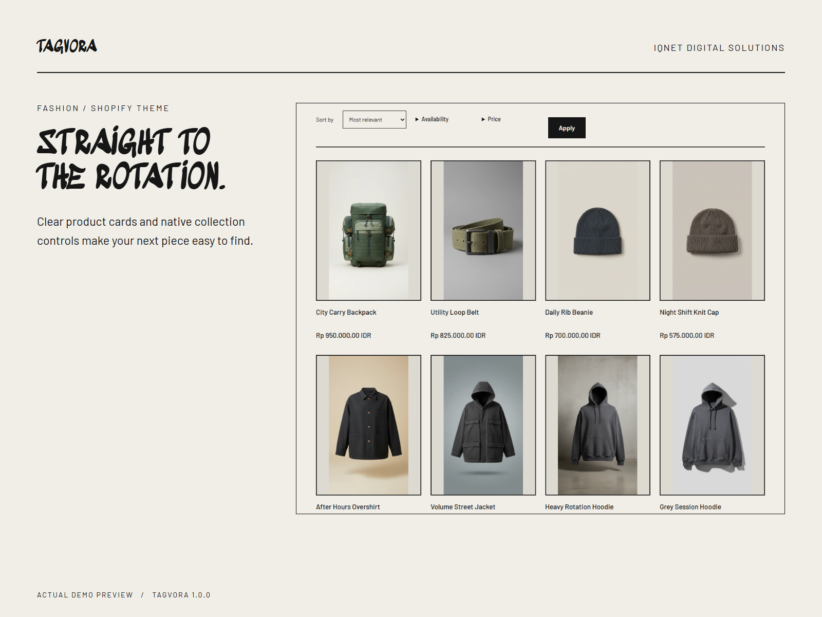Open the Heavy Rotation Hoodie product image
The width and height of the screenshot is (822, 617).
[x=597, y=425]
